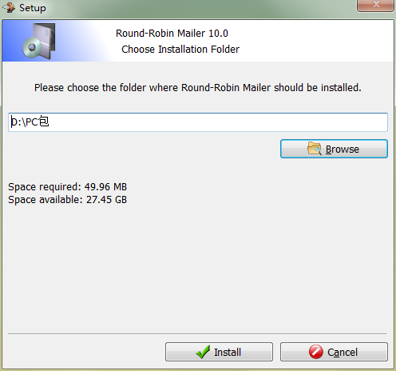Click the folder magnifier icon on Browse
396x371 pixels.
point(315,149)
